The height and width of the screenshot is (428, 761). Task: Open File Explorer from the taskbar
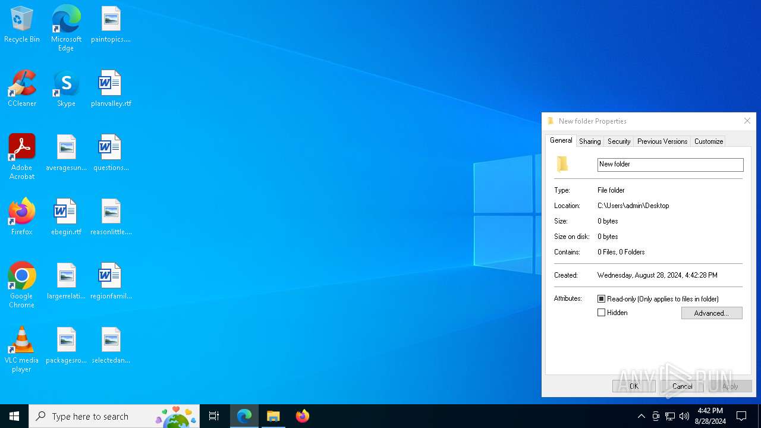[273, 416]
